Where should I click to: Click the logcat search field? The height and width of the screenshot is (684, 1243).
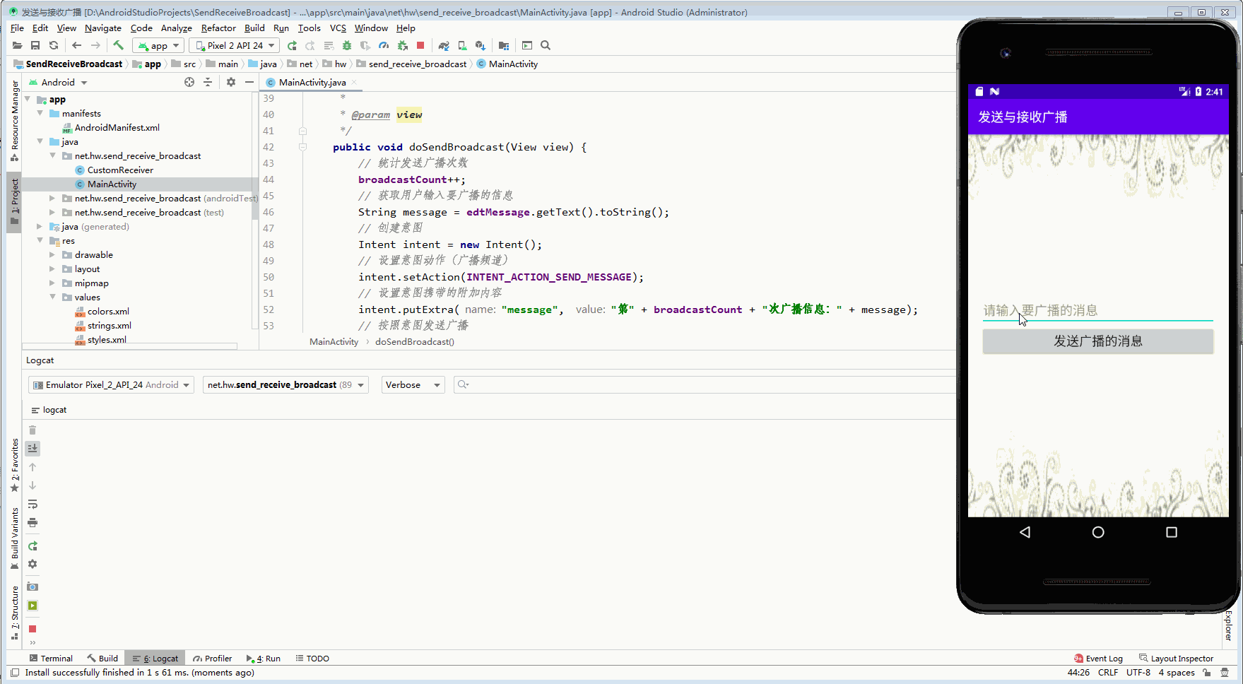point(704,384)
